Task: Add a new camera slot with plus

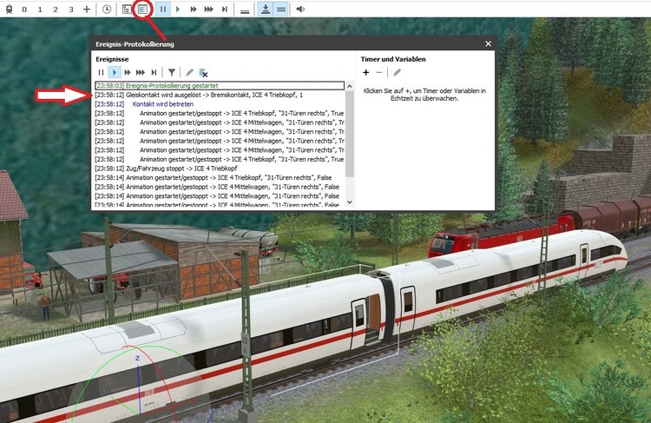Action: [x=86, y=9]
